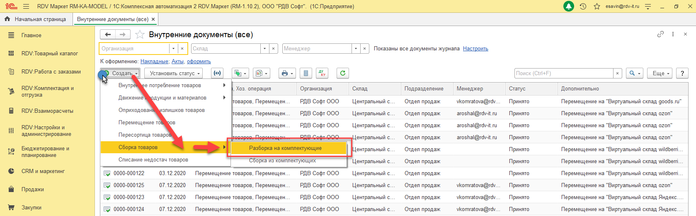696x216 pixels.
Task: Sort by the Статус column header
Action: [x=531, y=88]
